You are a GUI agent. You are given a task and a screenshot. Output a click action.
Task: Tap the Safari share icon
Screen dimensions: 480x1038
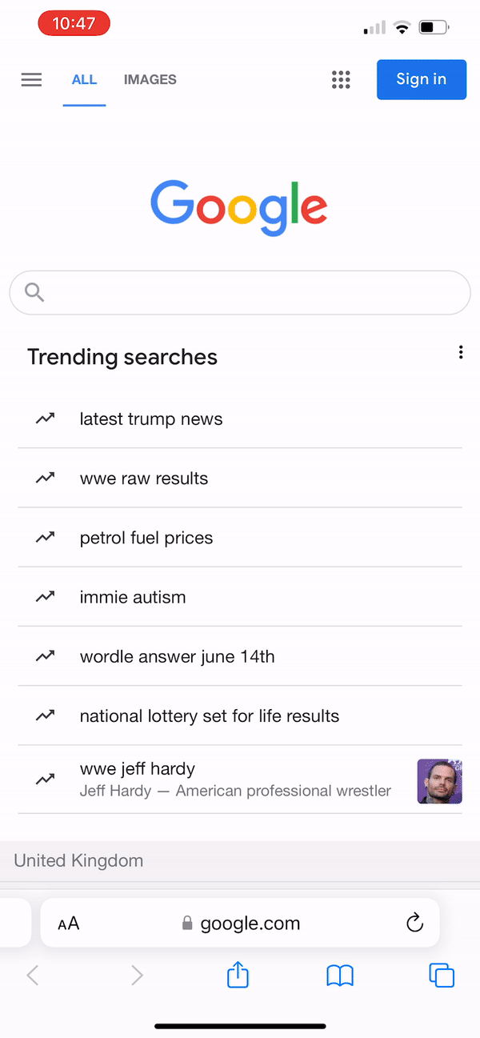238,975
